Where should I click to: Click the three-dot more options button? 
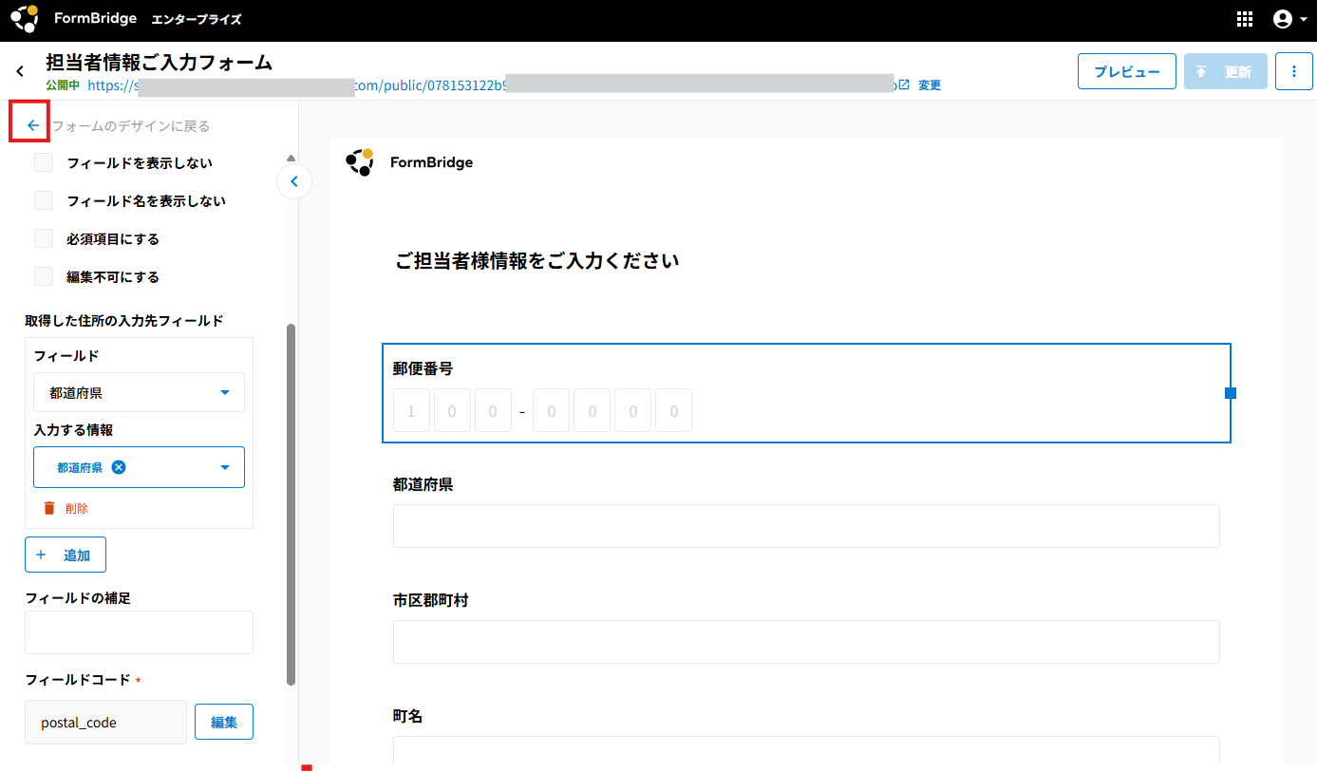click(x=1293, y=72)
